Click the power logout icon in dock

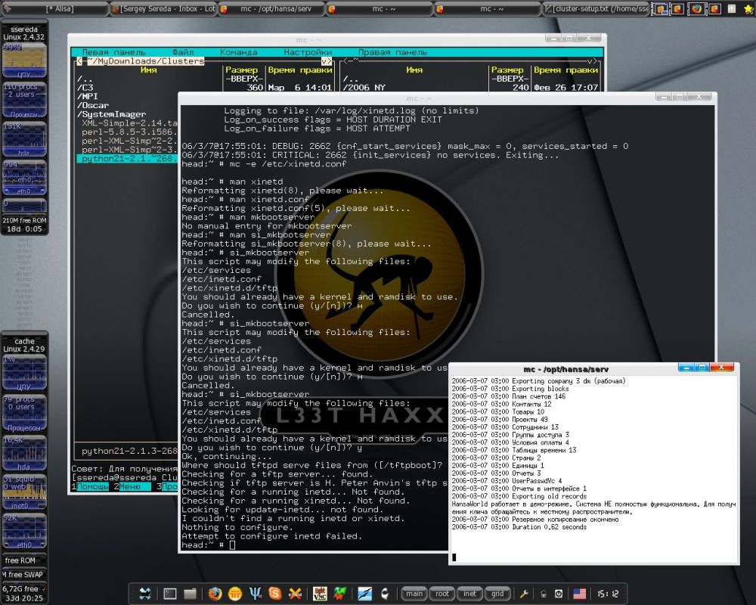point(559,594)
